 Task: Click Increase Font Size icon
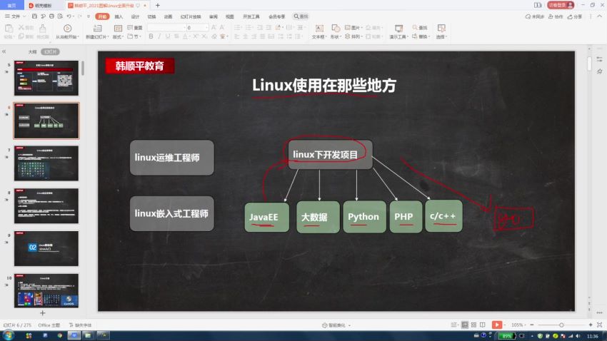214,27
